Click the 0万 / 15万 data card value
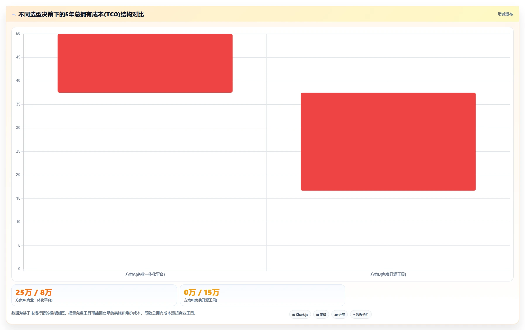The height and width of the screenshot is (330, 525). 202,292
